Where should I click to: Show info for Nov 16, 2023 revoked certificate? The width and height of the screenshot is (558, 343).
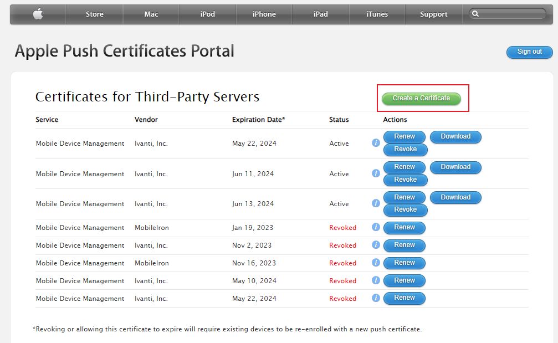pyautogui.click(x=376, y=263)
